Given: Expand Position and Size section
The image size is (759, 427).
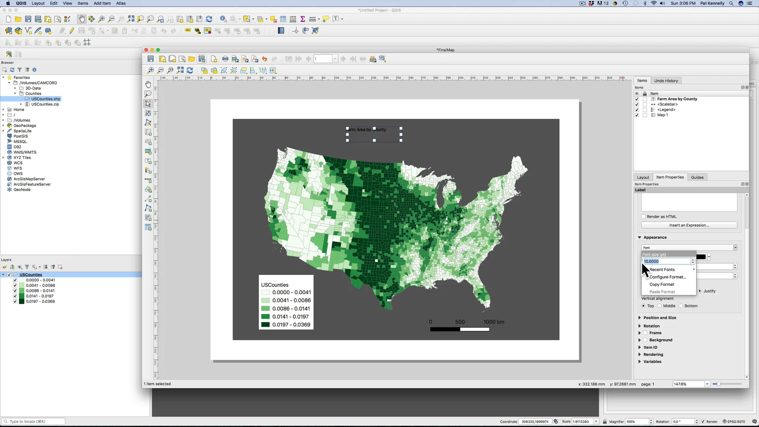Looking at the screenshot, I should click(640, 318).
